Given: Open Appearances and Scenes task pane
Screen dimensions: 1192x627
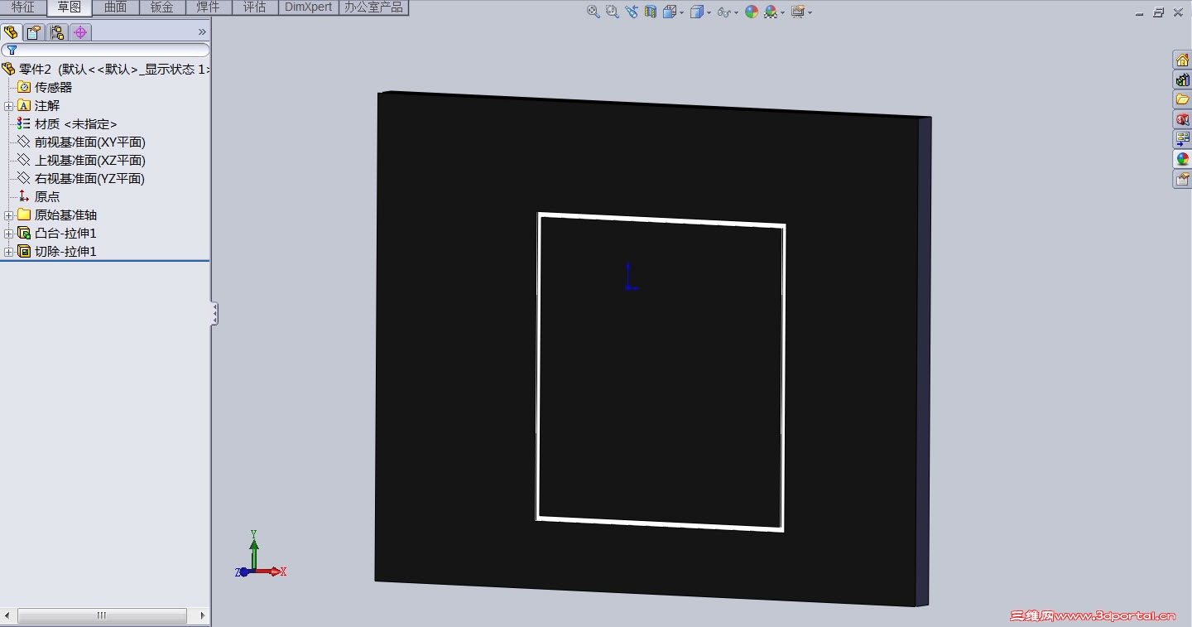Looking at the screenshot, I should [x=1182, y=159].
